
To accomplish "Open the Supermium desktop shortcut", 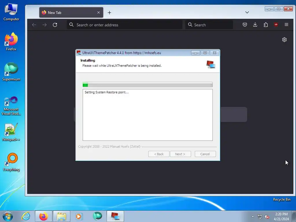I will coord(11,72).
